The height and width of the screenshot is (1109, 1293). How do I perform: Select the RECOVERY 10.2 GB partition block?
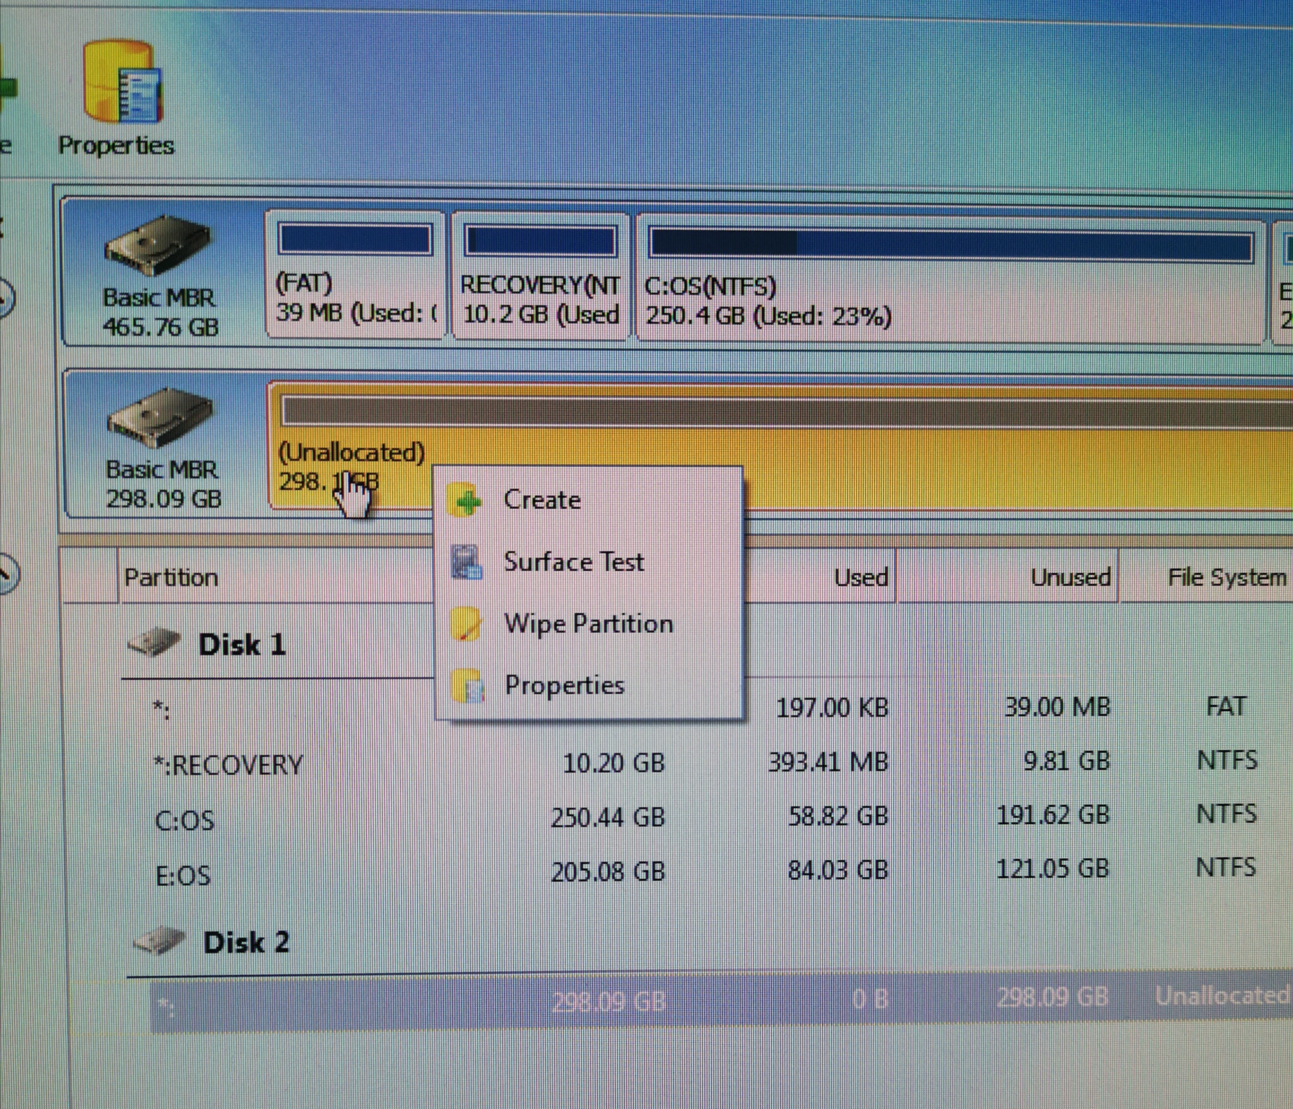click(x=541, y=275)
